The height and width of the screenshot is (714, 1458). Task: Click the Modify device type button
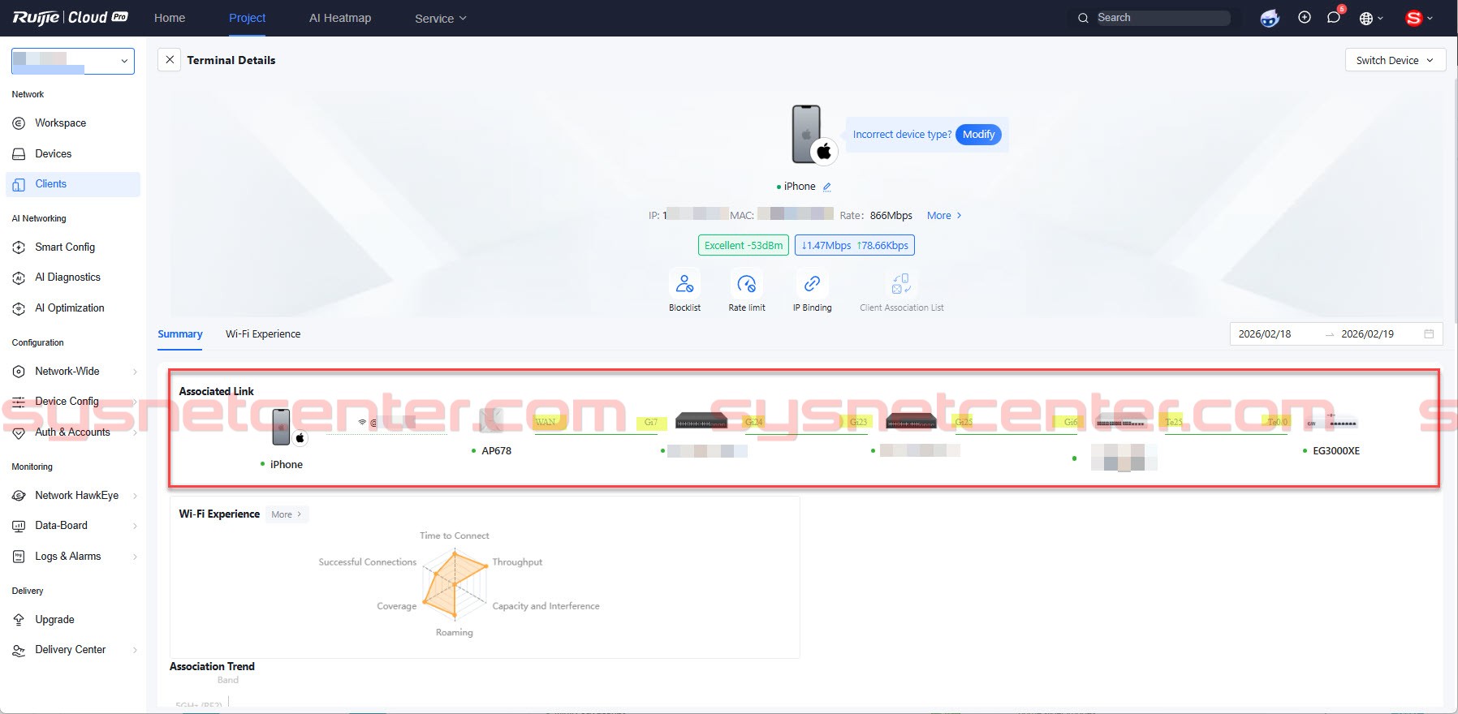pos(978,135)
